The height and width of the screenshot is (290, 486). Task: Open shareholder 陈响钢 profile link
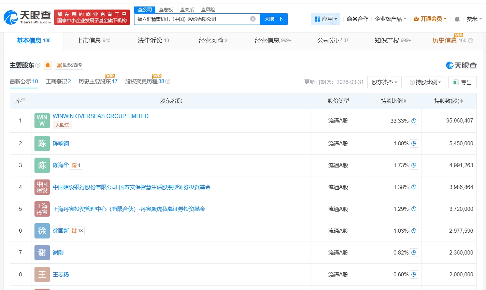[61, 144]
